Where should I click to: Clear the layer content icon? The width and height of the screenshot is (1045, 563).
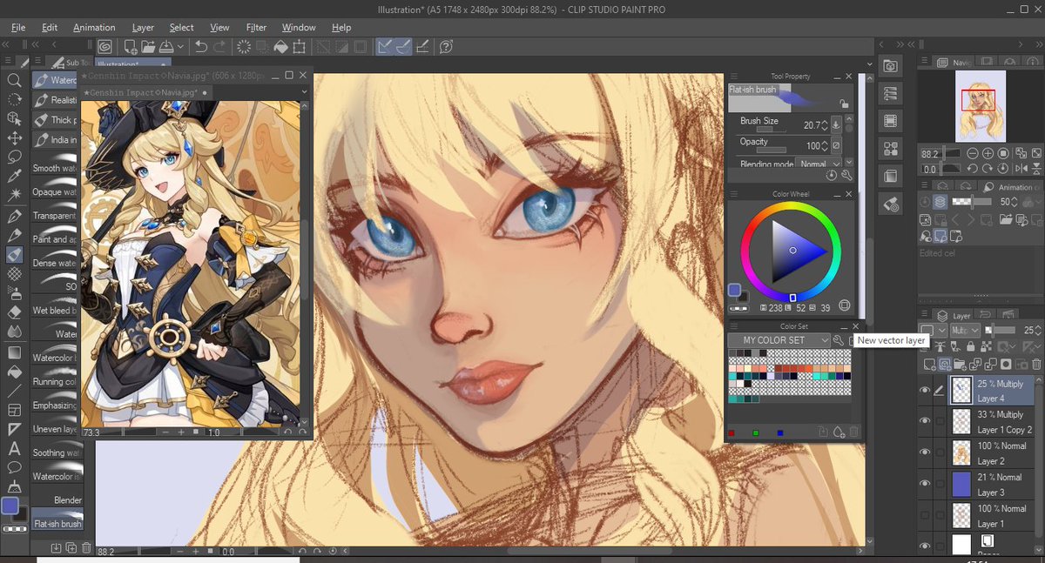pyautogui.click(x=244, y=47)
